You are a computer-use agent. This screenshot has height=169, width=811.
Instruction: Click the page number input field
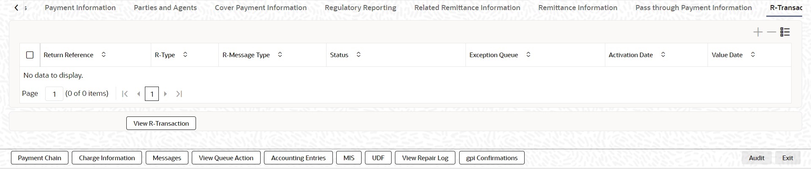pyautogui.click(x=54, y=94)
